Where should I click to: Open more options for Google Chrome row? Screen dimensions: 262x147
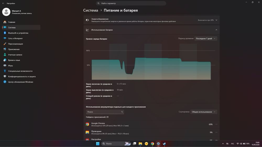(x=216, y=124)
